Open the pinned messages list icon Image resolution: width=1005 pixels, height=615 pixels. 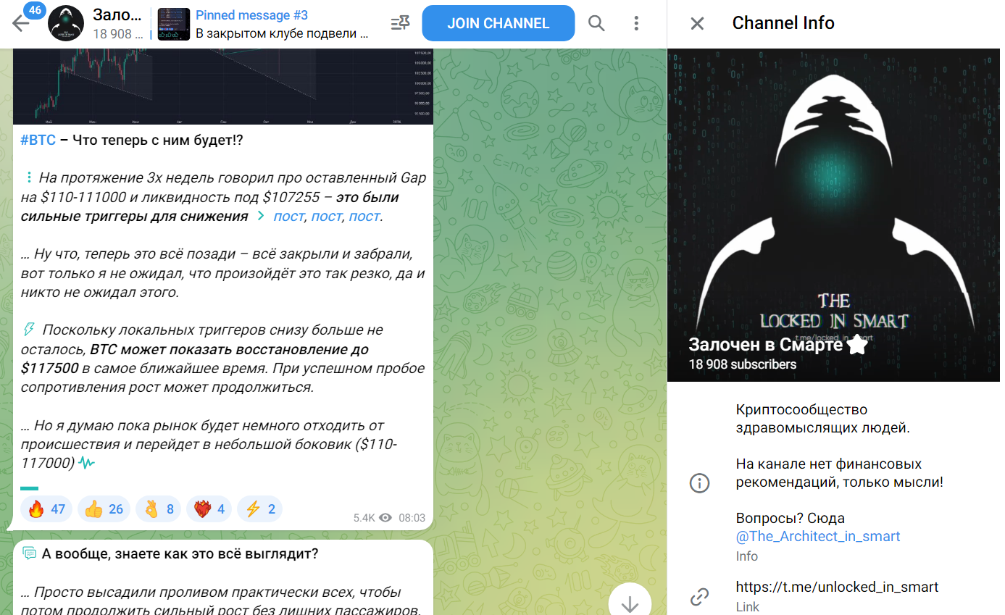tap(399, 24)
